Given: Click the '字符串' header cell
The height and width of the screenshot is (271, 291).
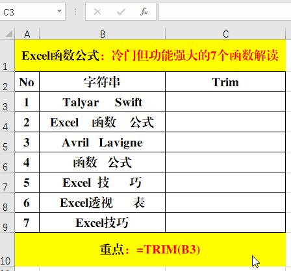Looking at the screenshot, I should [102, 82].
